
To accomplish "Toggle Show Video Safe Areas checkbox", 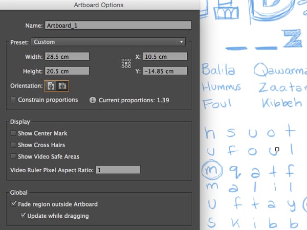I will (x=13, y=156).
